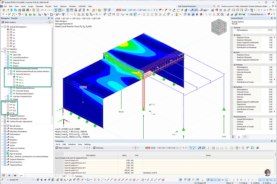The image size is (277, 184).
Task: Click Settings in the Summary panel menu
Action: pos(87,144)
